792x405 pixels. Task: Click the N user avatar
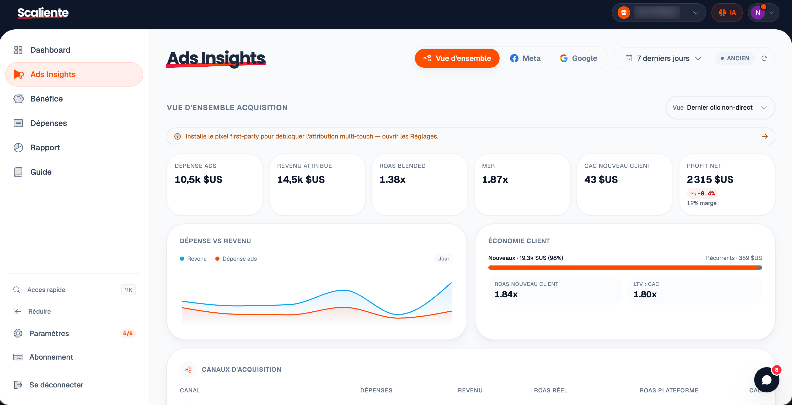tap(758, 13)
